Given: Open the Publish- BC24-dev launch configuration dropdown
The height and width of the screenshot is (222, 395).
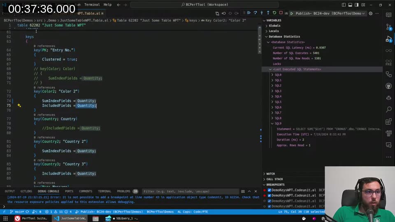Looking at the screenshot, I should tap(330, 13).
